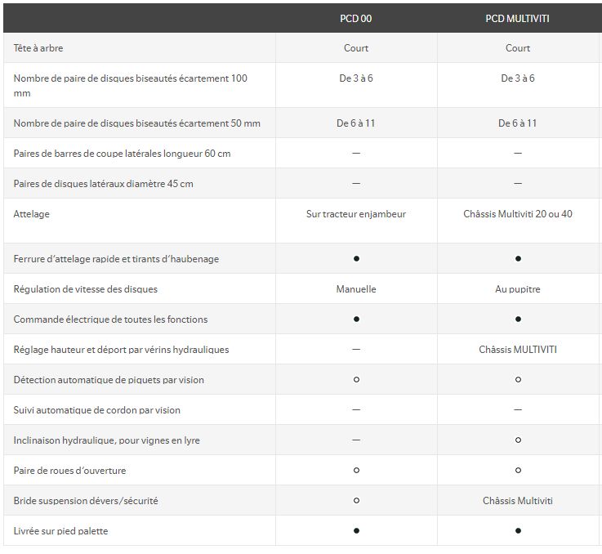
Task: Click hollow circle for PCD MULTIVITI Inclinaison hydraulique row
Action: click(x=518, y=440)
